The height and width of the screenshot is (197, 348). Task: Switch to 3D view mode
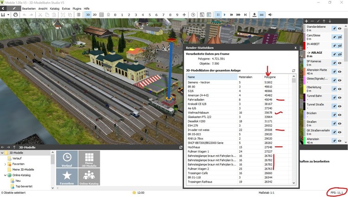pyautogui.click(x=88, y=15)
